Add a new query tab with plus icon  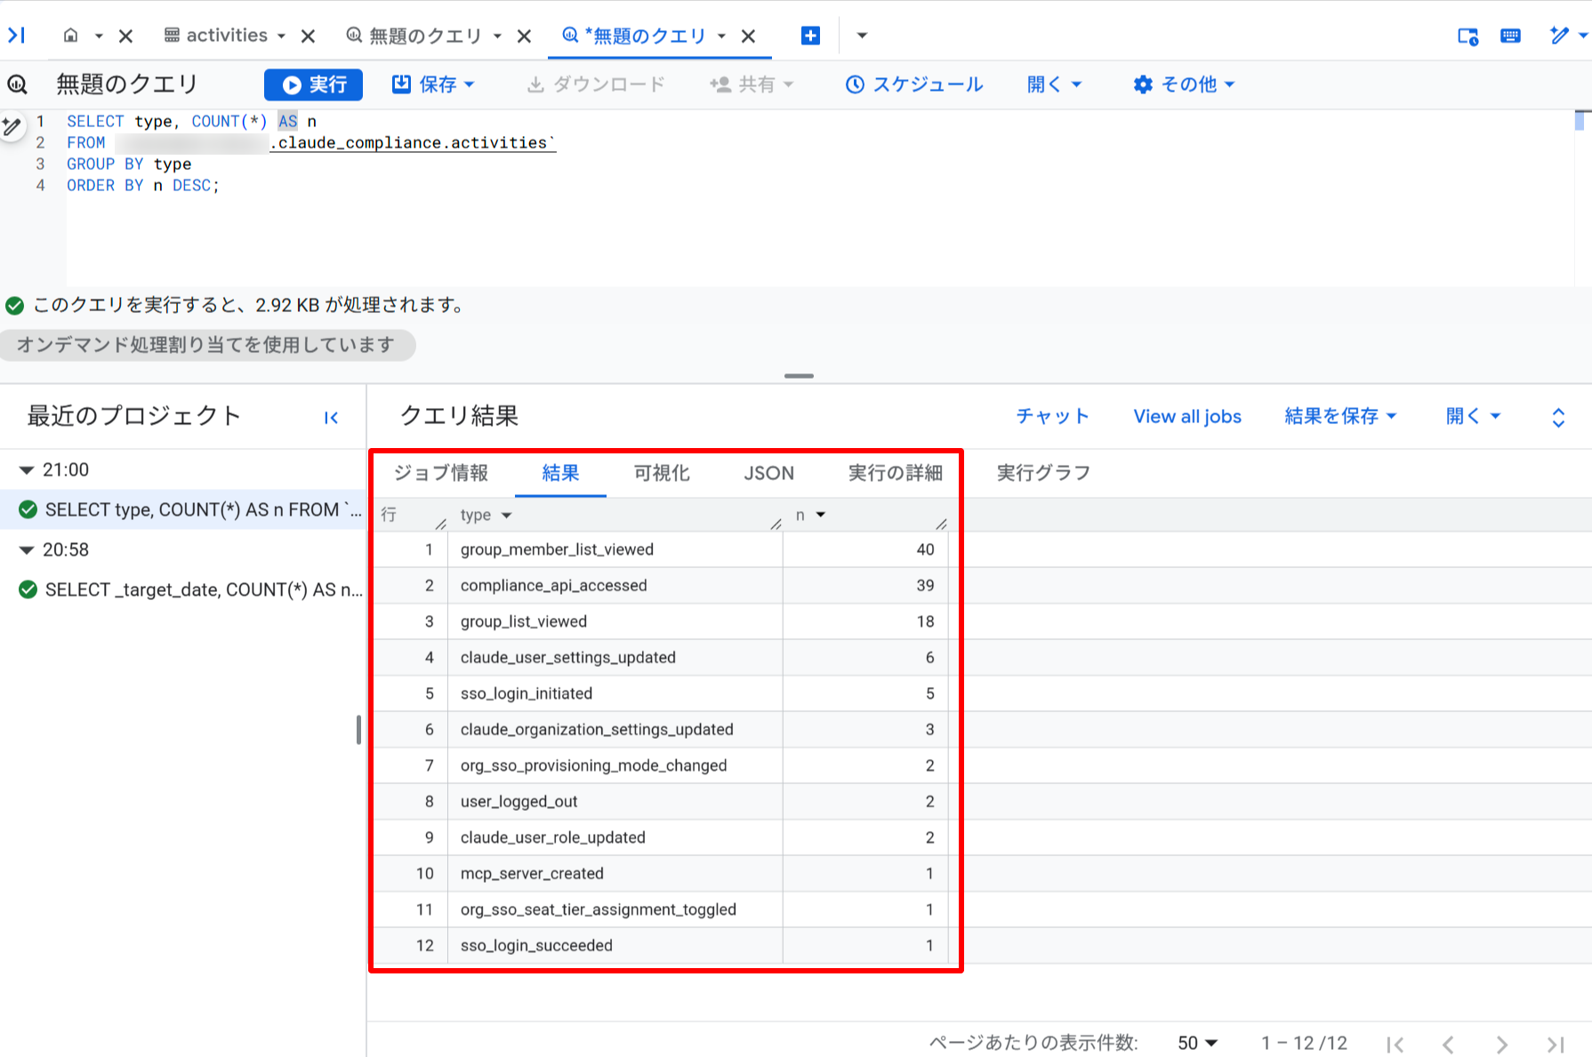810,36
